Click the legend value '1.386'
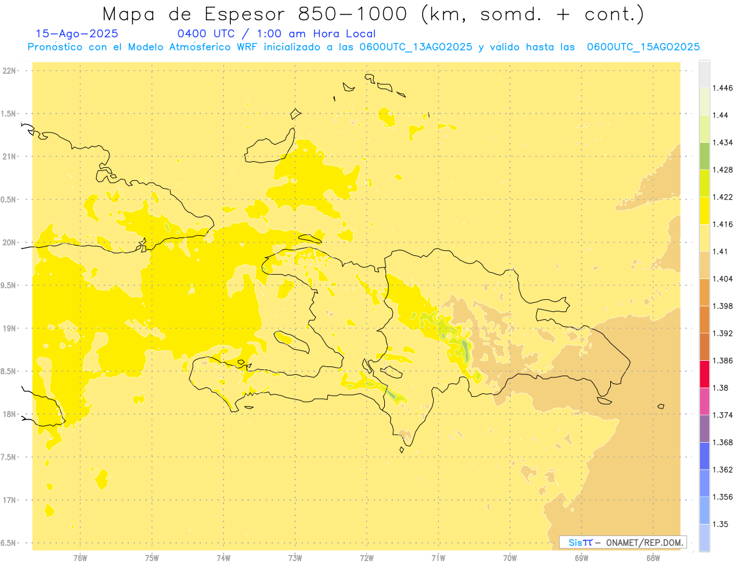 pos(721,360)
